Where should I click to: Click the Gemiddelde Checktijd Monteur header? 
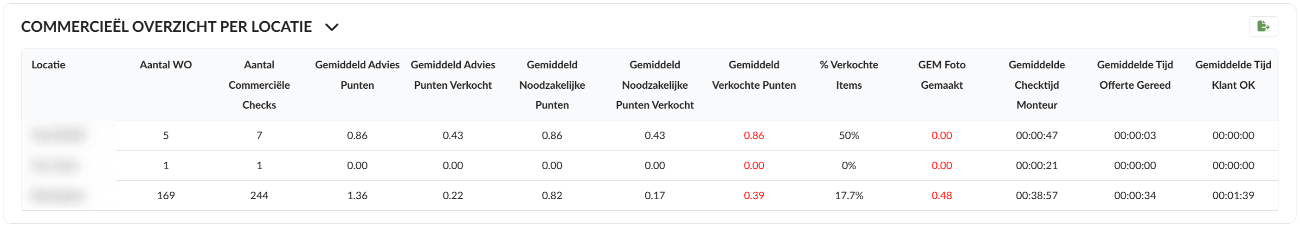1036,85
